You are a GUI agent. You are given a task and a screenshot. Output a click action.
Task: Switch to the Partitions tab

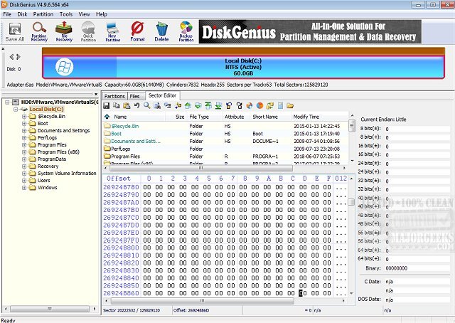[114, 95]
